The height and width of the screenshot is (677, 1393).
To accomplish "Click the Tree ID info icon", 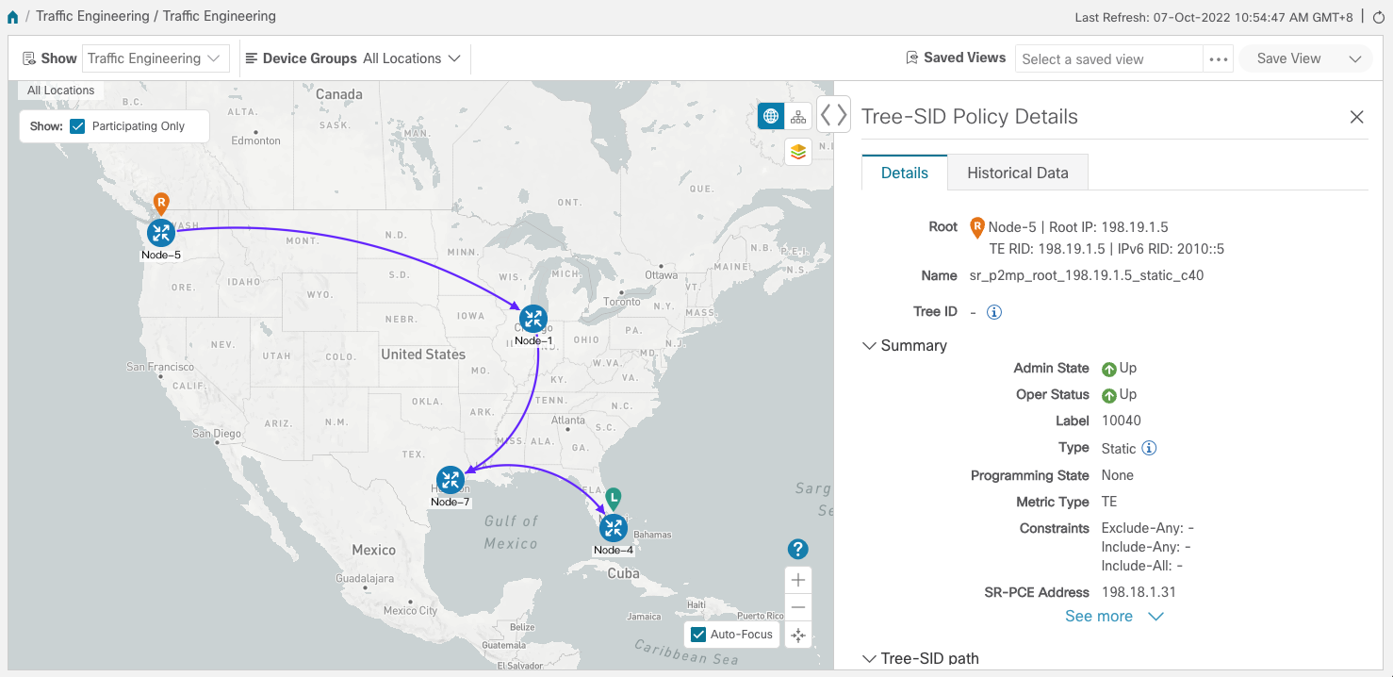I will pyautogui.click(x=993, y=312).
